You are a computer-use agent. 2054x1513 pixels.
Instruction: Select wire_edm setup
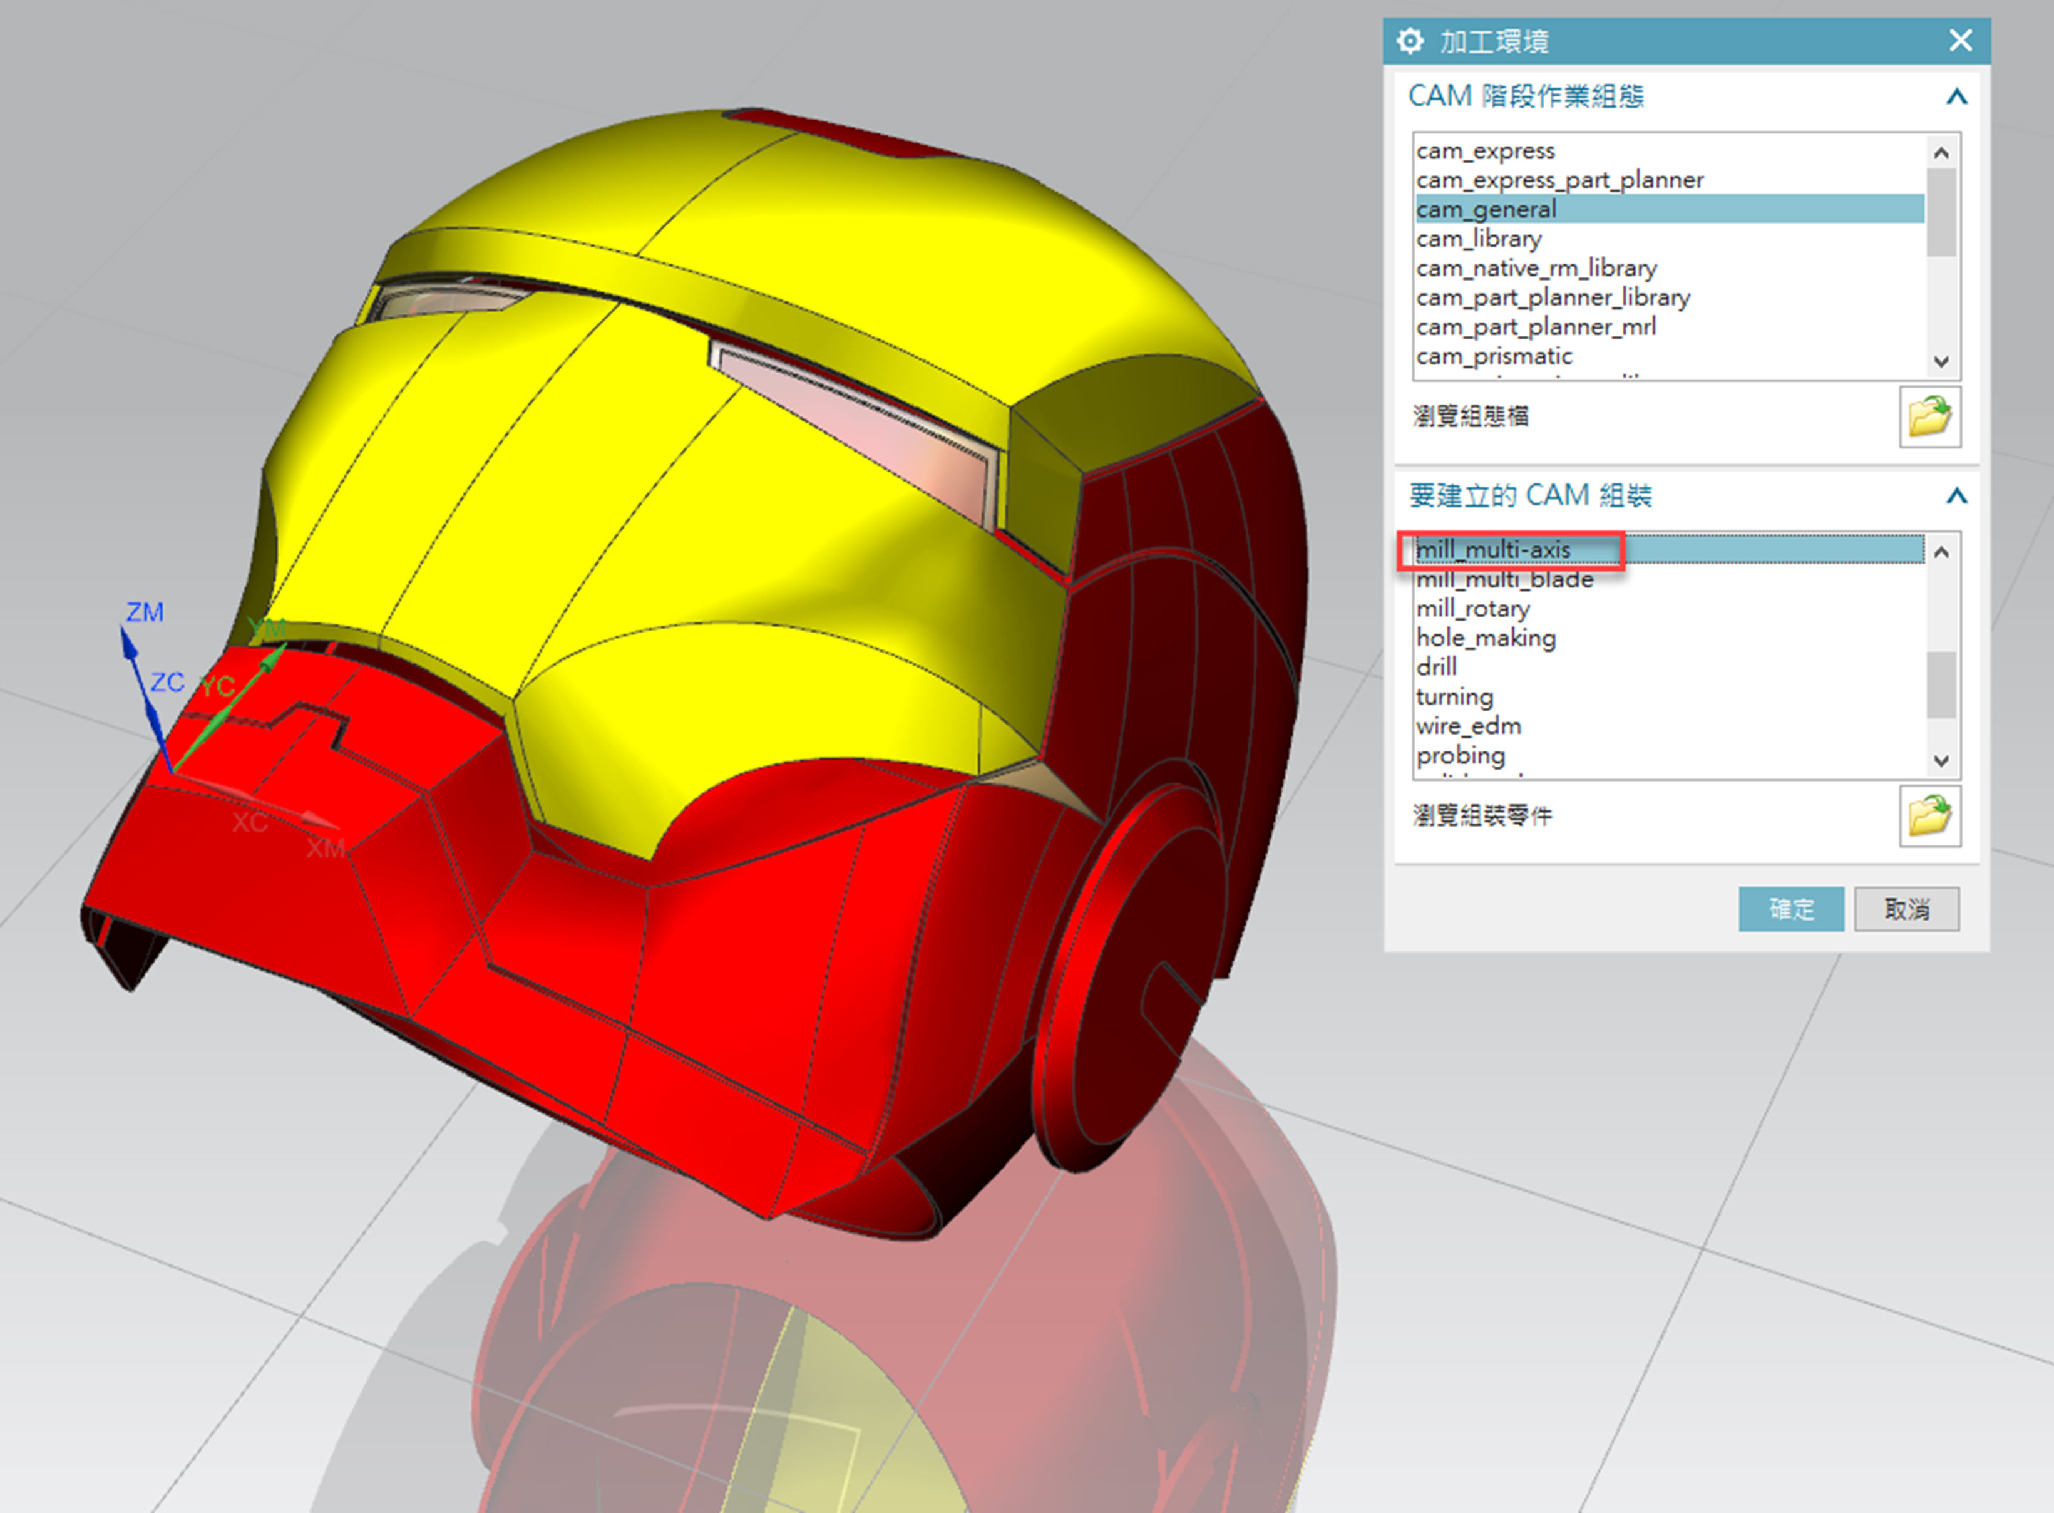point(1670,725)
